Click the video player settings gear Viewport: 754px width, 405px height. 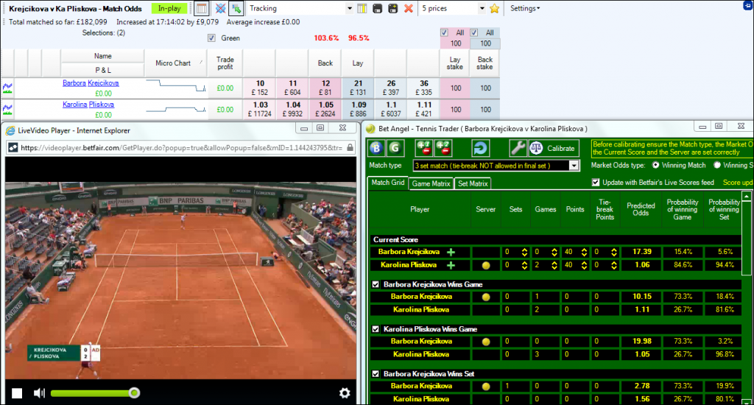[345, 393]
